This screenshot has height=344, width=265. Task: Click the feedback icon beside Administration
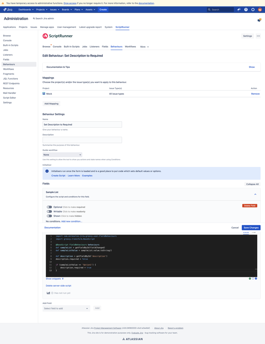pyautogui.click(x=259, y=20)
